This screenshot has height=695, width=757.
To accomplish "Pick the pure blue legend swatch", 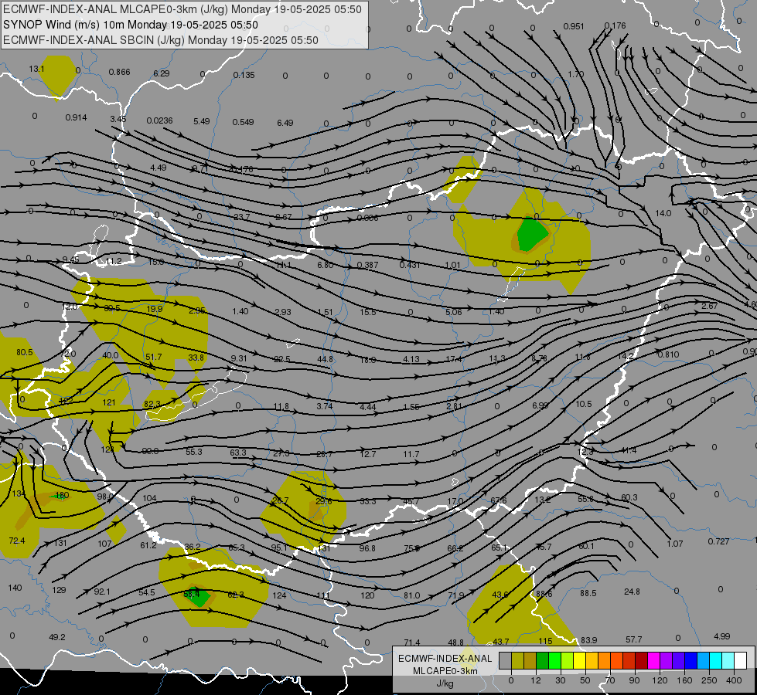I will [691, 660].
